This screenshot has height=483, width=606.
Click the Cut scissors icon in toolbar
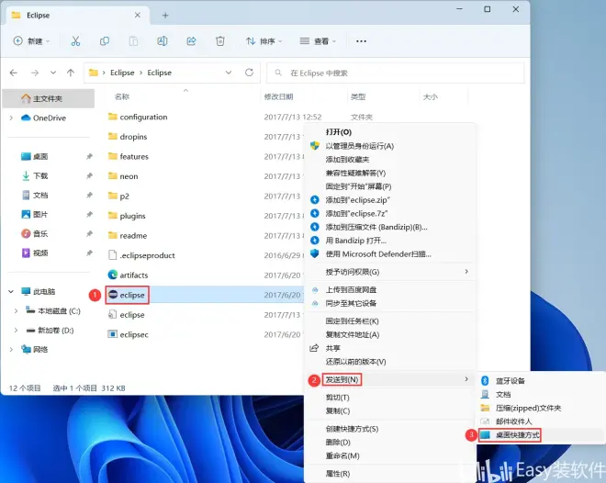75,41
